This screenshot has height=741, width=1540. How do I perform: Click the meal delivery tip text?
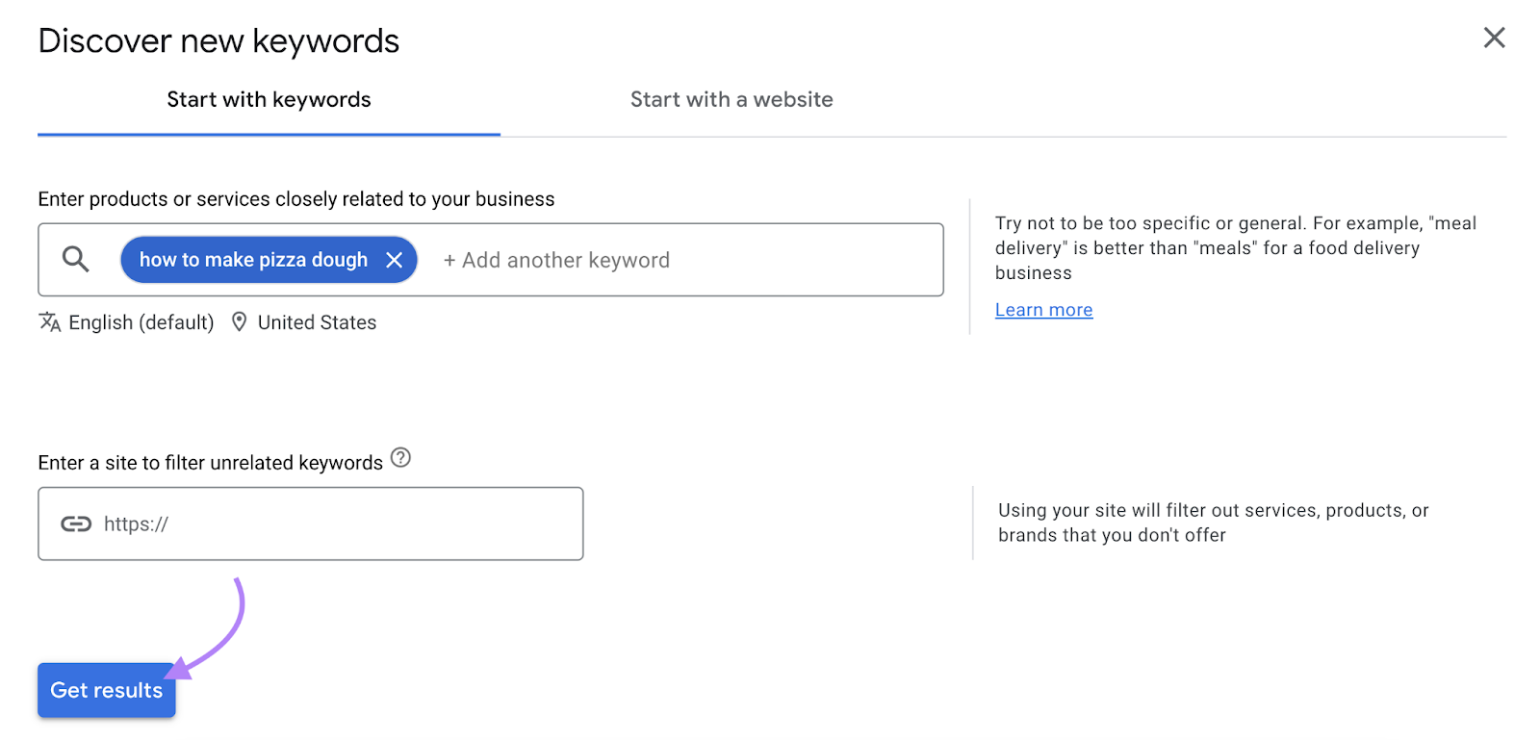(x=1235, y=248)
